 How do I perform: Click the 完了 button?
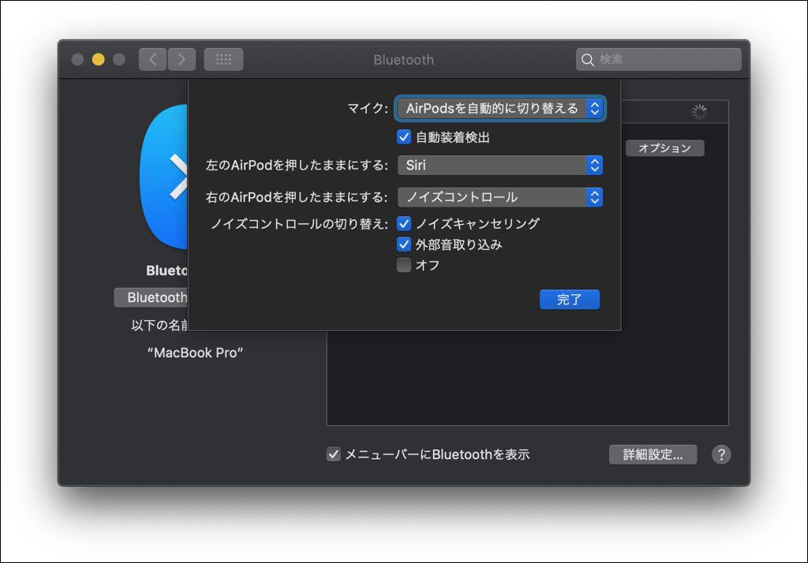pos(570,300)
